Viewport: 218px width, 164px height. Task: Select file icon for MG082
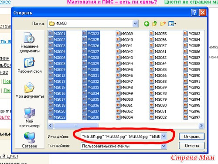pos(152,117)
